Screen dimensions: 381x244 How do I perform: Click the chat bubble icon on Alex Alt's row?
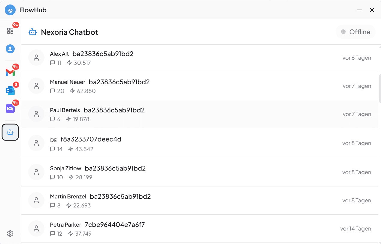point(53,63)
